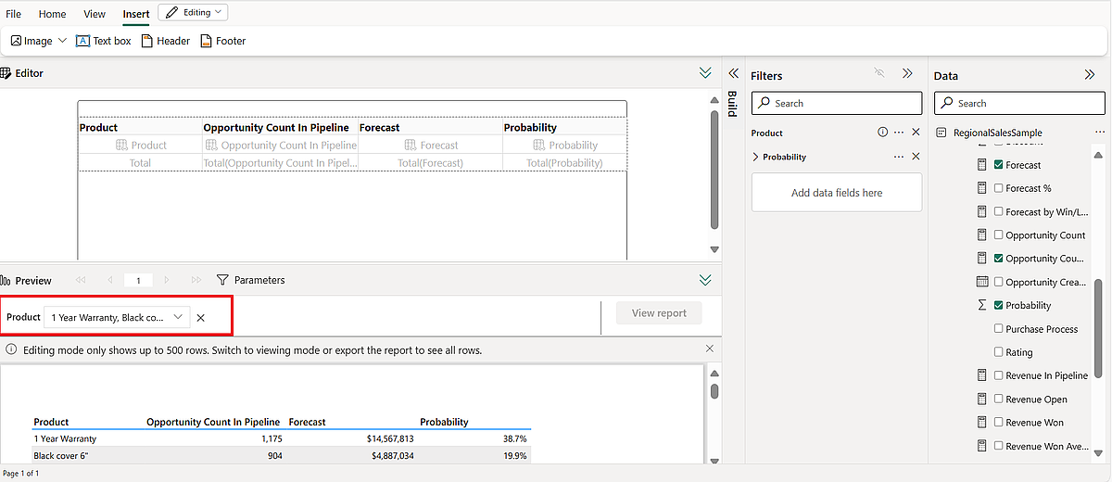Select the Insert tab
This screenshot has width=1112, height=482.
pos(135,14)
